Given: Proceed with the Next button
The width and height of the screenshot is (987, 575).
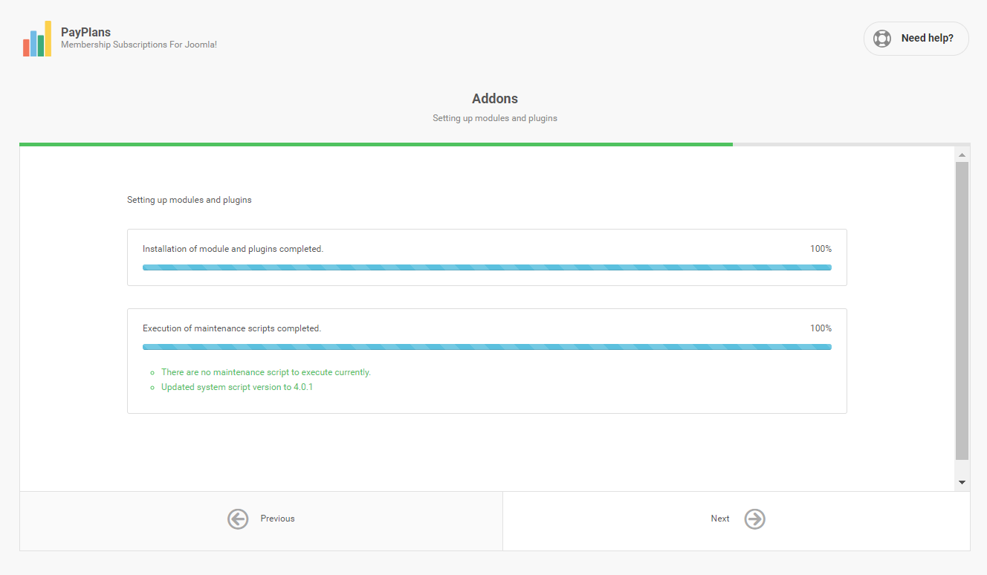Looking at the screenshot, I should [737, 521].
